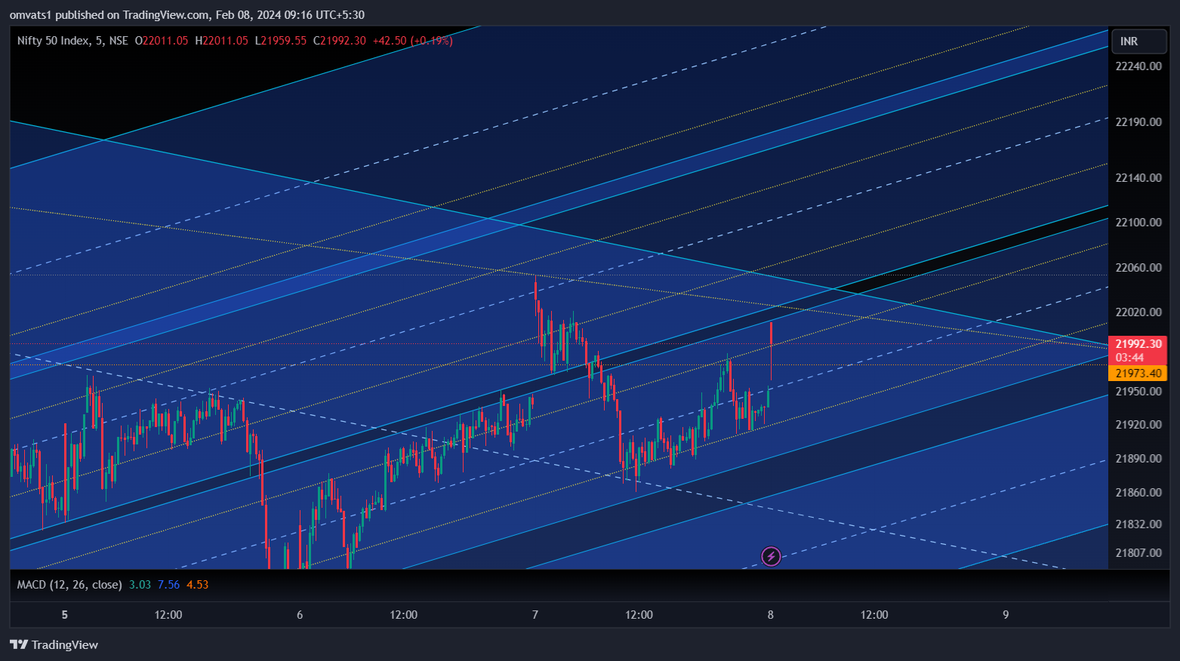The height and width of the screenshot is (661, 1180).
Task: Click the 21860.00 price axis label
Action: pyautogui.click(x=1138, y=493)
